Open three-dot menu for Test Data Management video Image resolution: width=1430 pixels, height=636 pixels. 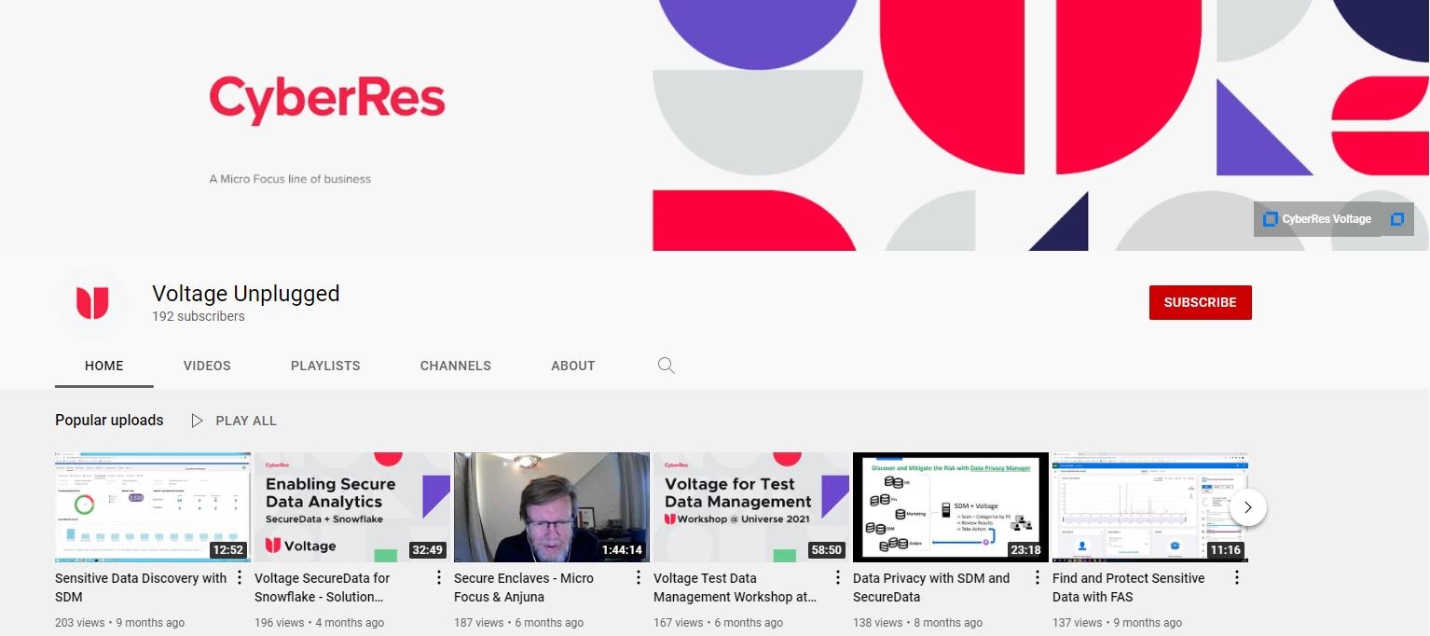pos(838,578)
